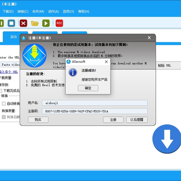Open the 动作(A) menu
Screen dimensions: 181x181
pos(53,12)
